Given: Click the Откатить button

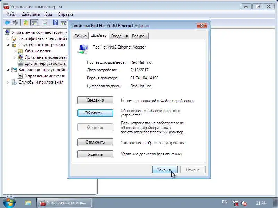Looking at the screenshot, I should pyautogui.click(x=95, y=127).
